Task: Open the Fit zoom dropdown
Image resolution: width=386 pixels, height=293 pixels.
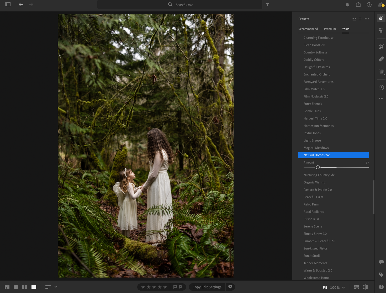Action: coord(344,287)
